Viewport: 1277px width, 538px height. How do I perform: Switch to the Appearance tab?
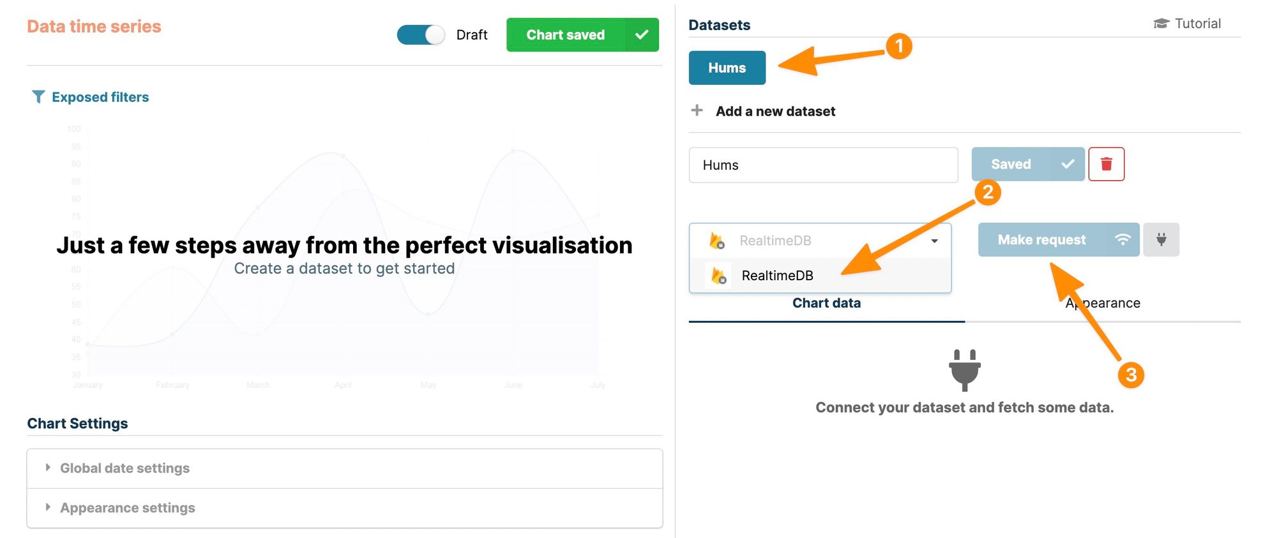click(x=1103, y=303)
